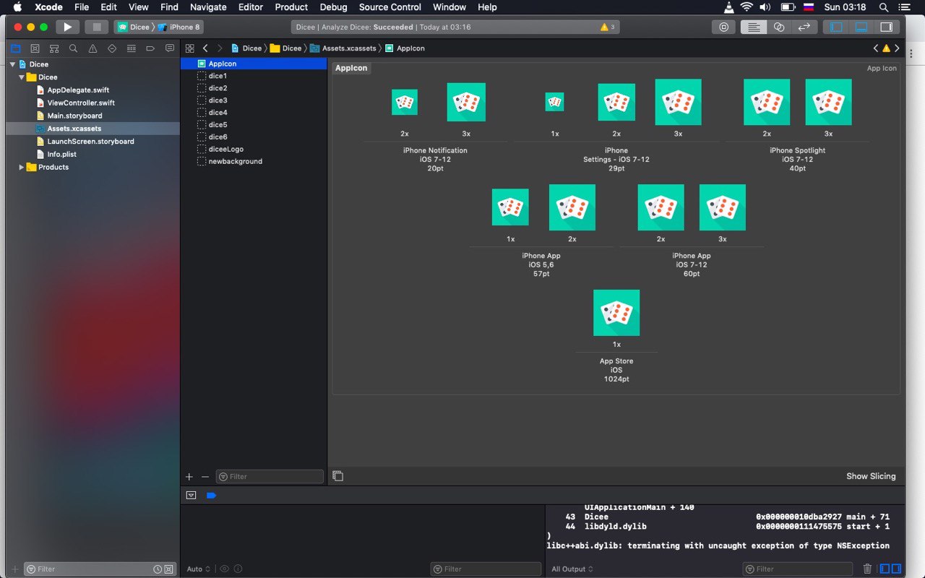Select the App Store 1024pt icon thumbnail
The width and height of the screenshot is (925, 578).
pos(616,313)
